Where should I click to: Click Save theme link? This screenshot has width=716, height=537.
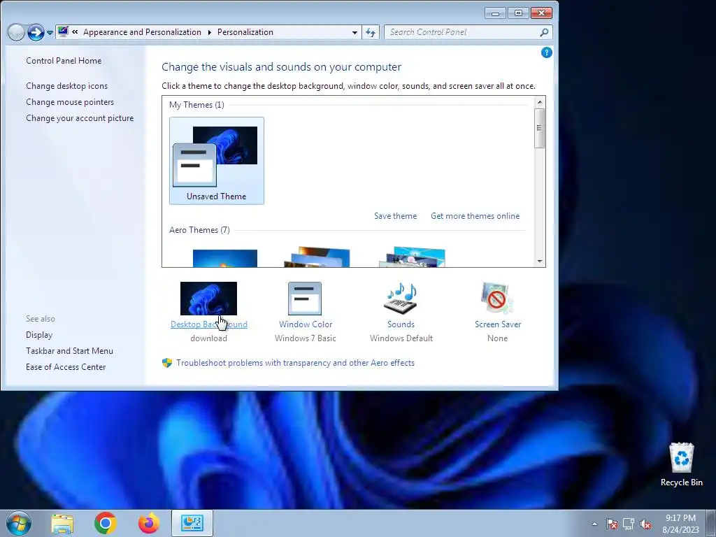tap(396, 216)
